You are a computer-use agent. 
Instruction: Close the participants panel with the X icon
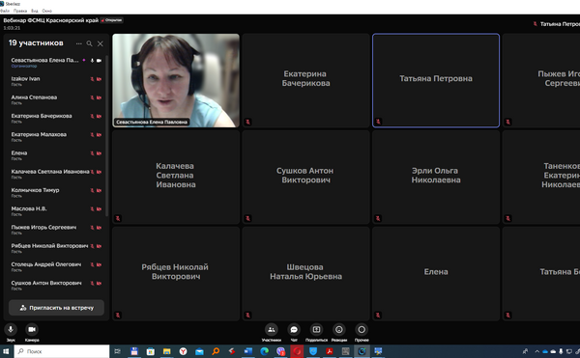[101, 43]
